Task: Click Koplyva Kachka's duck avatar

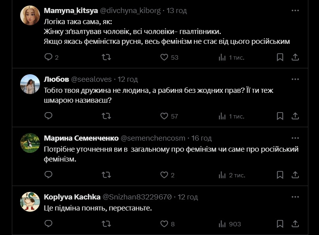Action: pyautogui.click(x=30, y=202)
